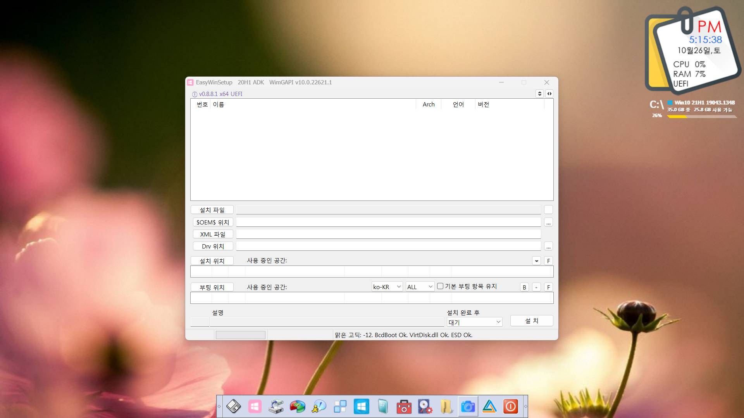Open the teal folder icon in dock
Viewport: 744px width, 418px height.
383,406
